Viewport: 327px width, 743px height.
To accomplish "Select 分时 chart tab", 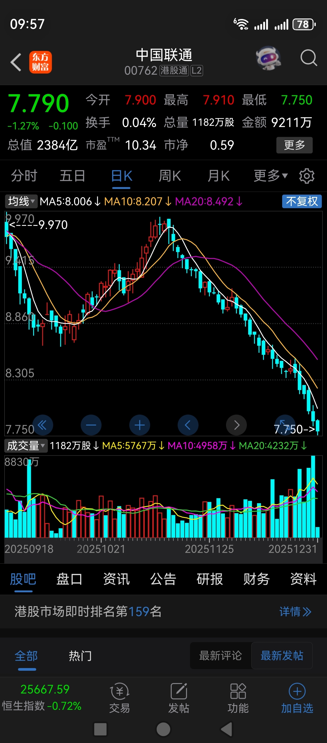I will (x=24, y=176).
